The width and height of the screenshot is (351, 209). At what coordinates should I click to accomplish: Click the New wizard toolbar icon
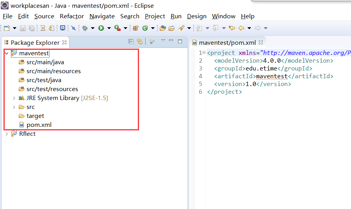click(7, 28)
